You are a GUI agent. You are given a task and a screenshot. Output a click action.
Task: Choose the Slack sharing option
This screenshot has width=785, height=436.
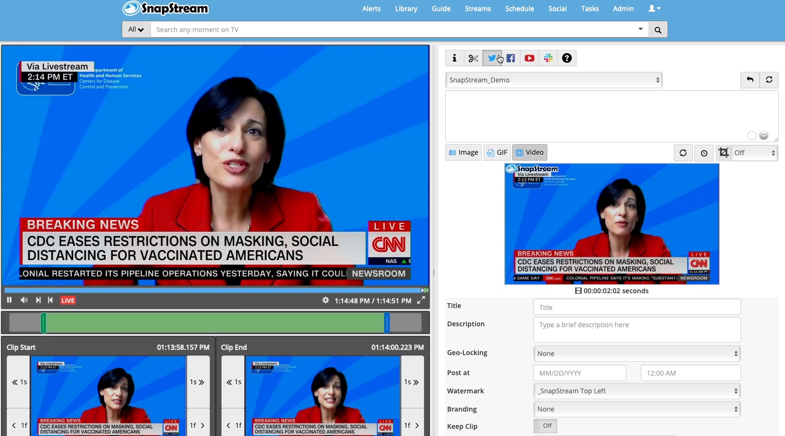click(548, 58)
